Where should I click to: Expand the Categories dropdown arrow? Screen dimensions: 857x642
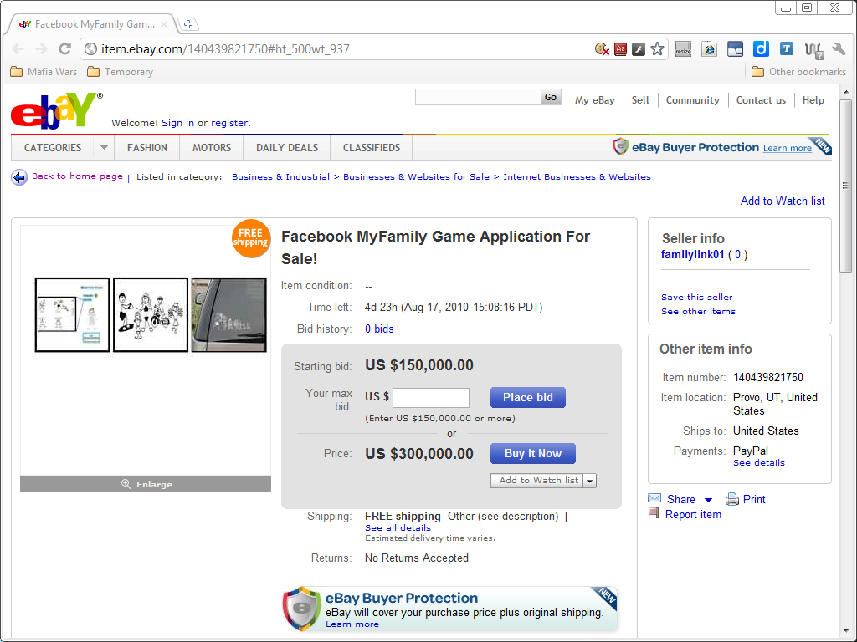point(104,147)
